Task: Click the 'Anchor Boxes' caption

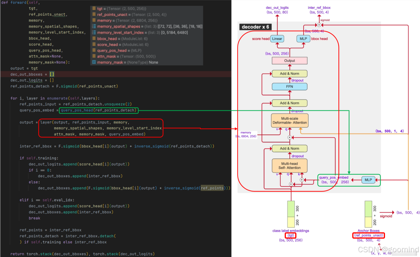Action: (368, 231)
